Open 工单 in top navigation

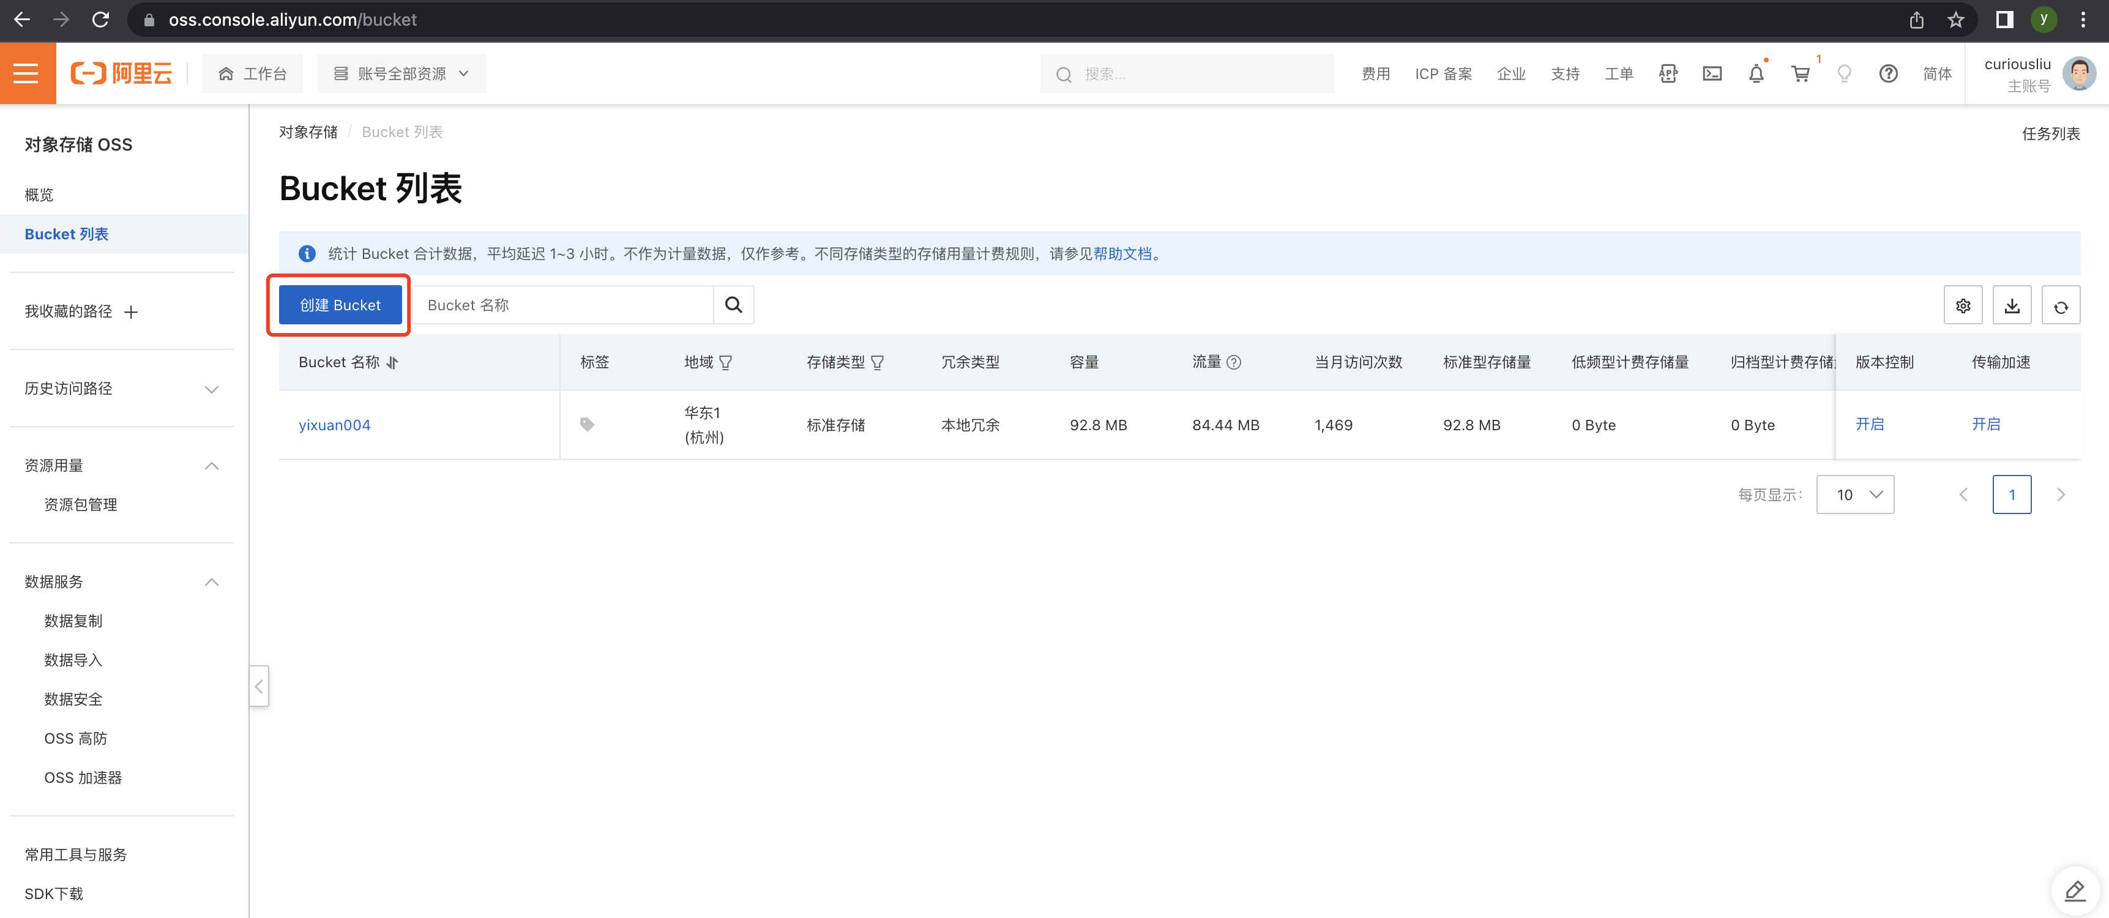(1619, 73)
